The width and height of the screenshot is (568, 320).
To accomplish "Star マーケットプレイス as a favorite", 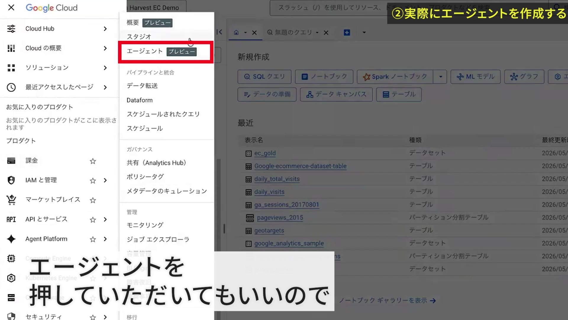I will [93, 200].
